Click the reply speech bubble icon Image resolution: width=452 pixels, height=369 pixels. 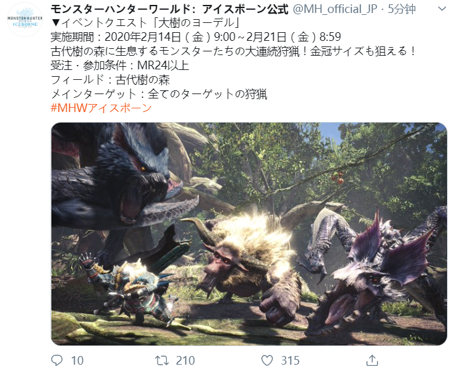pyautogui.click(x=56, y=360)
